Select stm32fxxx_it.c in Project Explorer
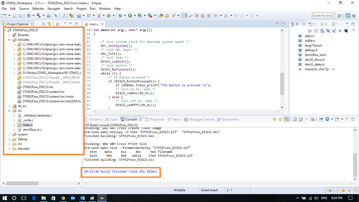 tap(32, 130)
